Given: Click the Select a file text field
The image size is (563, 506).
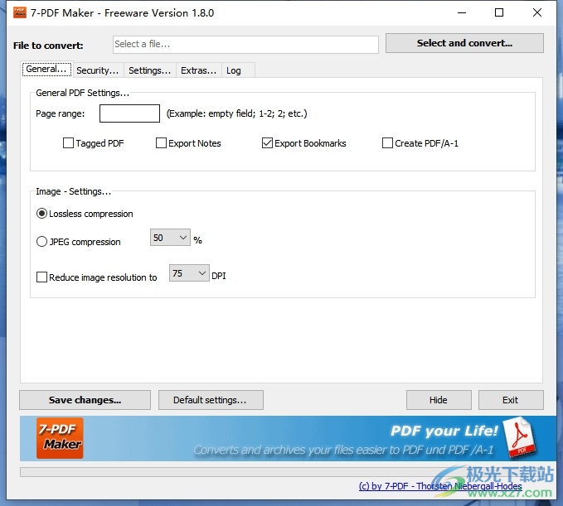Looking at the screenshot, I should coord(245,45).
